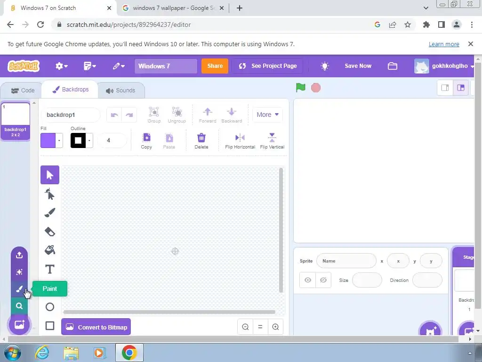This screenshot has width=482, height=362.
Task: Click the Paint brush option
Action: point(19,289)
